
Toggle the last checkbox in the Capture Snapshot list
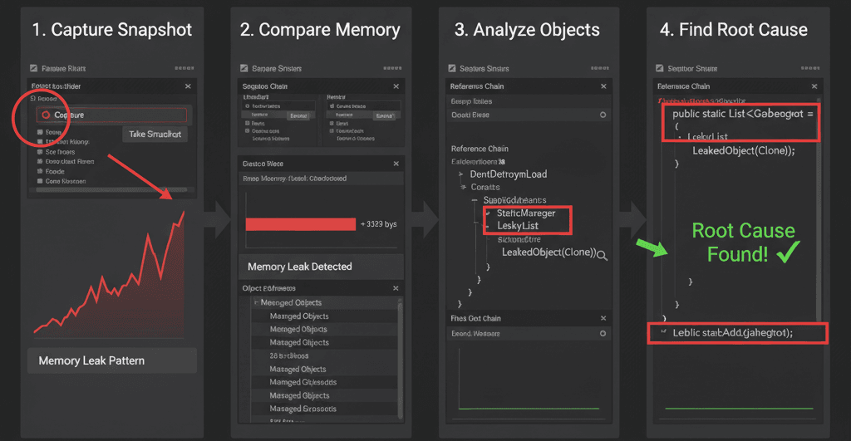(x=40, y=181)
